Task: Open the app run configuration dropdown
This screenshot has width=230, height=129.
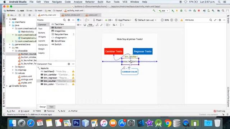Action: [163, 11]
